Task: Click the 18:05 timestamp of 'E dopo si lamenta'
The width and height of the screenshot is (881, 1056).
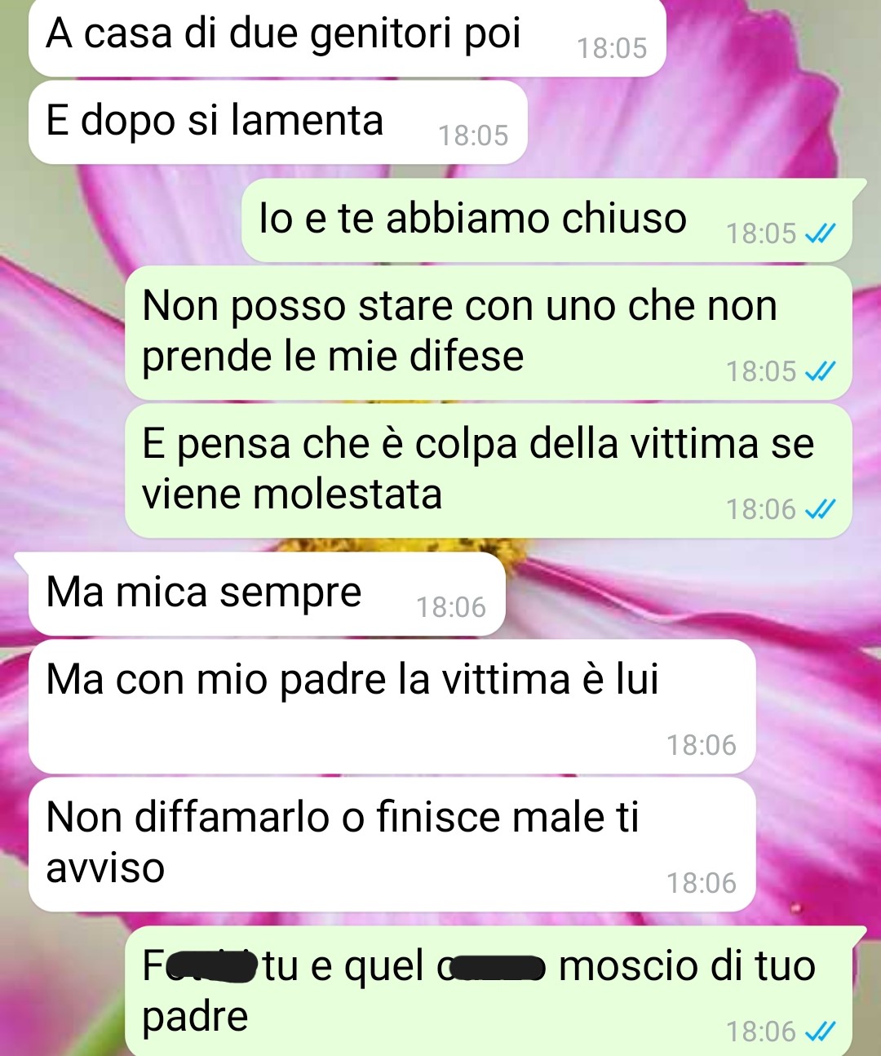Action: pos(473,135)
